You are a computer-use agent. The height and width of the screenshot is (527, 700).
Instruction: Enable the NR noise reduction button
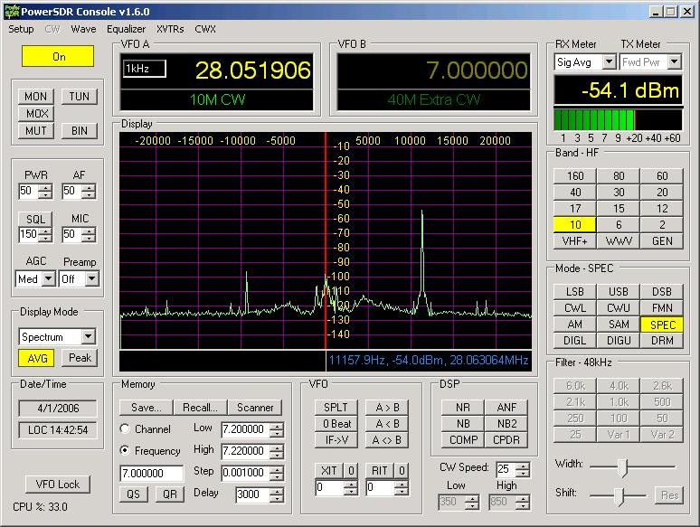coord(462,408)
